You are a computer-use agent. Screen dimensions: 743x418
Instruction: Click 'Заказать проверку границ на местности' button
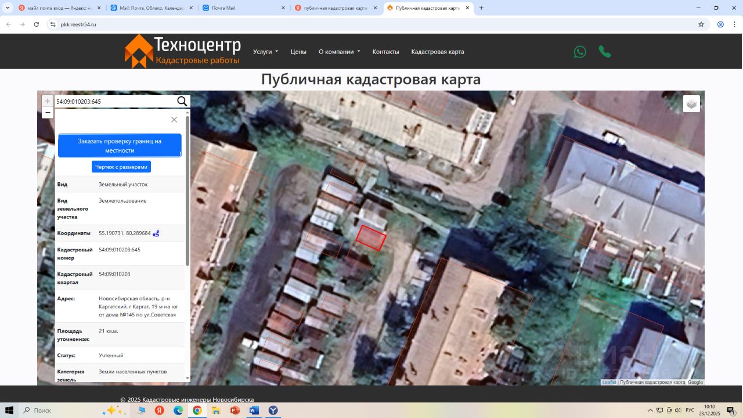[120, 146]
